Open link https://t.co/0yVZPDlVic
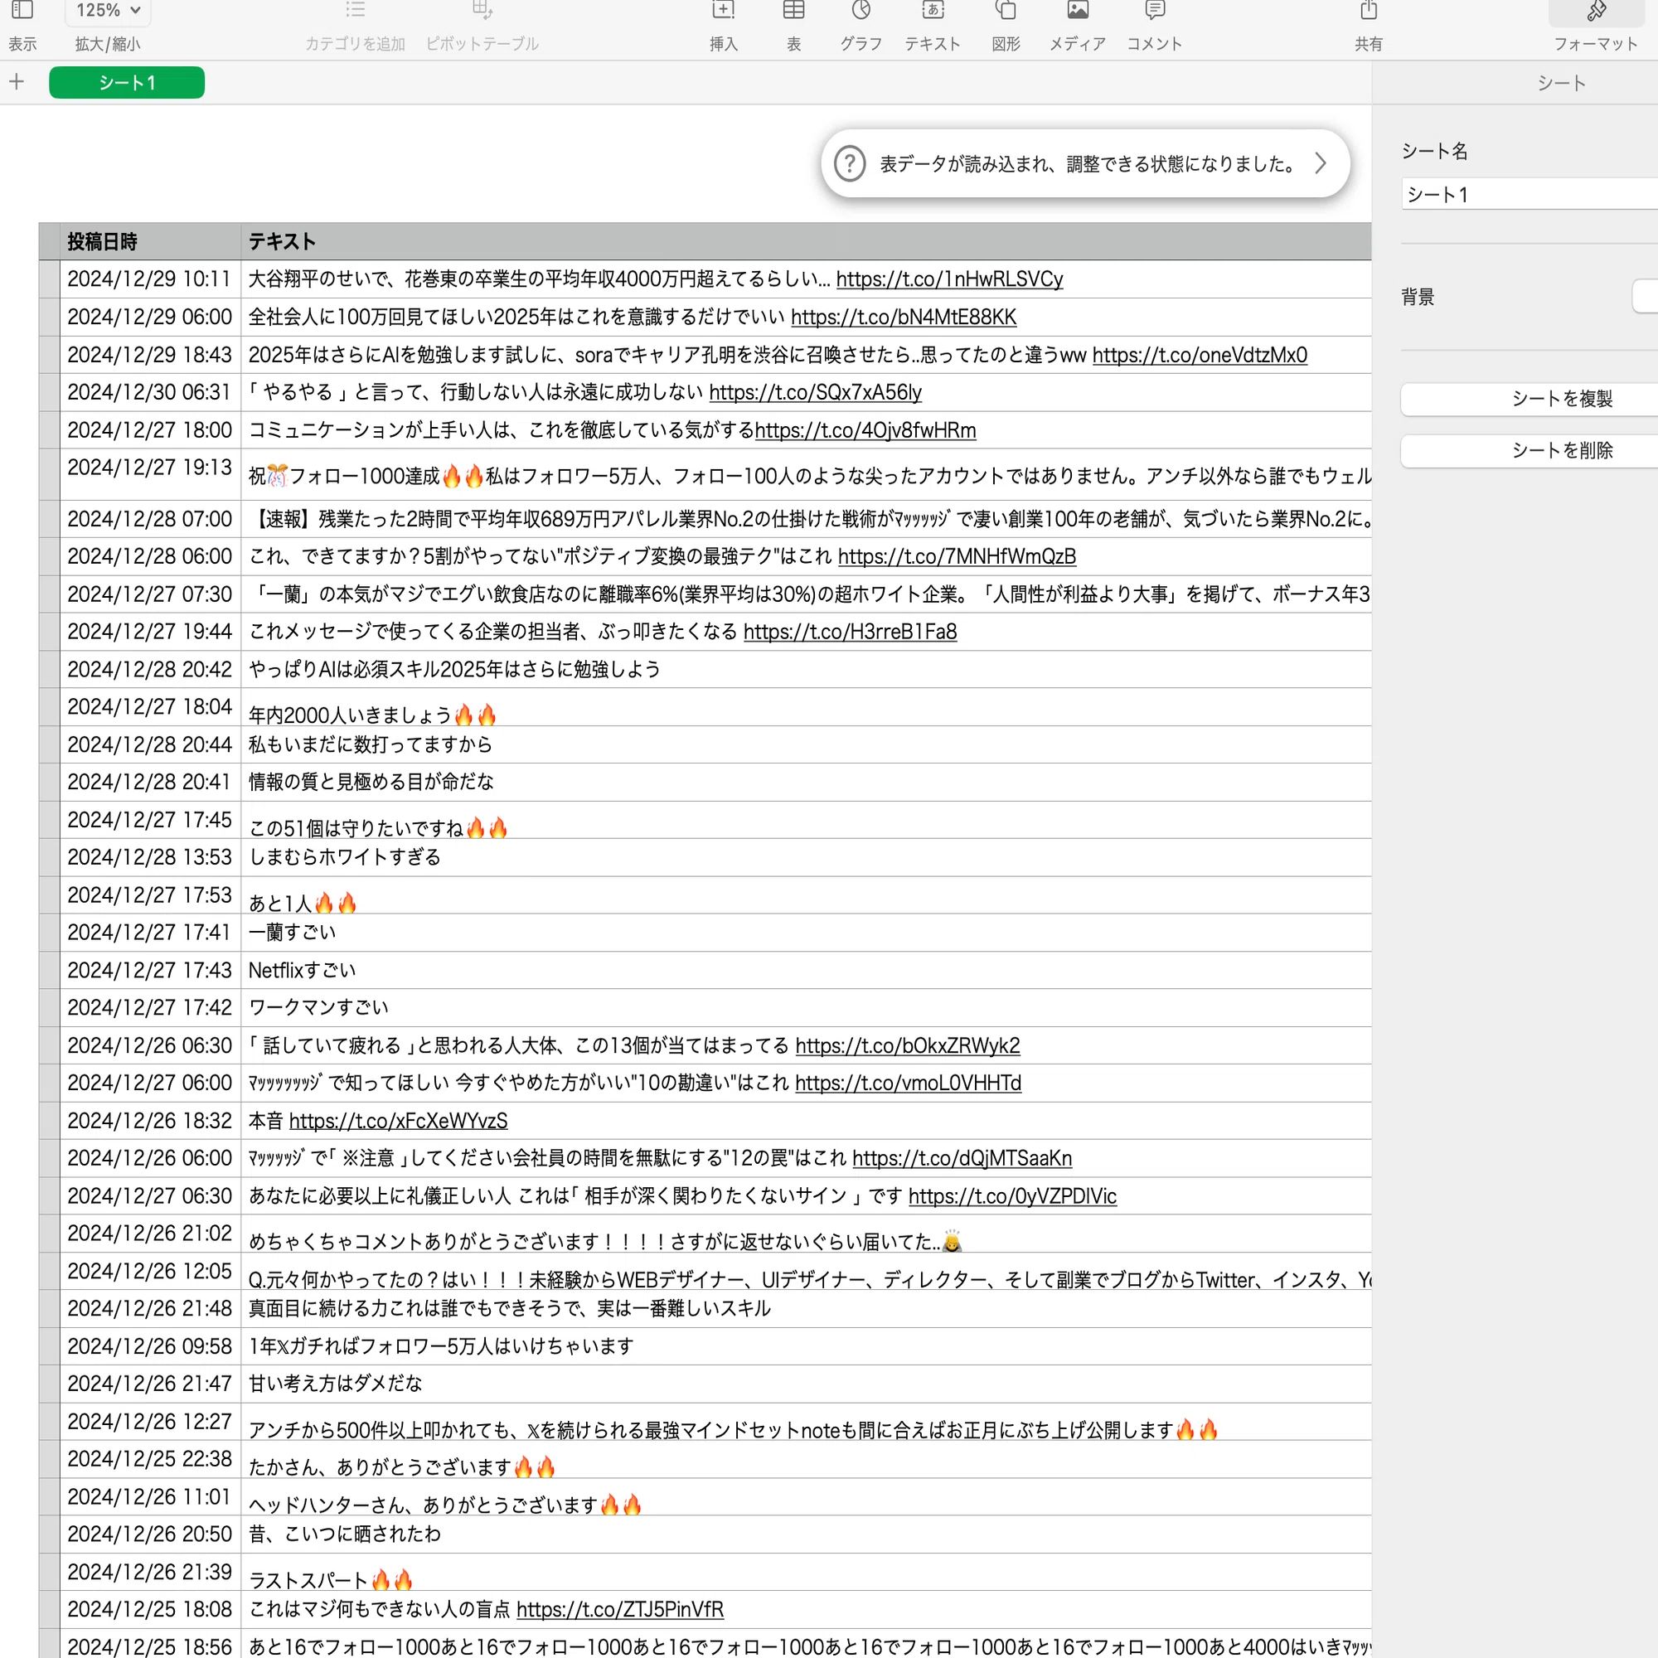This screenshot has width=1658, height=1658. [1011, 1196]
